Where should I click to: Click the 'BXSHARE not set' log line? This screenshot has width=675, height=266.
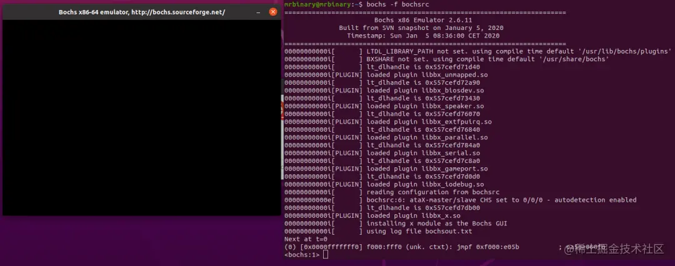[446, 59]
